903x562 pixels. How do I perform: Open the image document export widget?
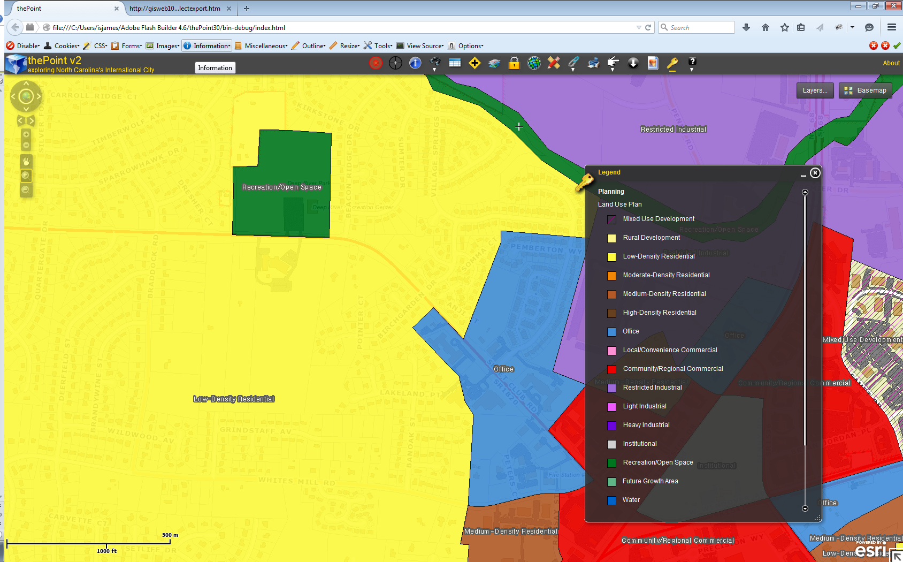[x=653, y=63]
